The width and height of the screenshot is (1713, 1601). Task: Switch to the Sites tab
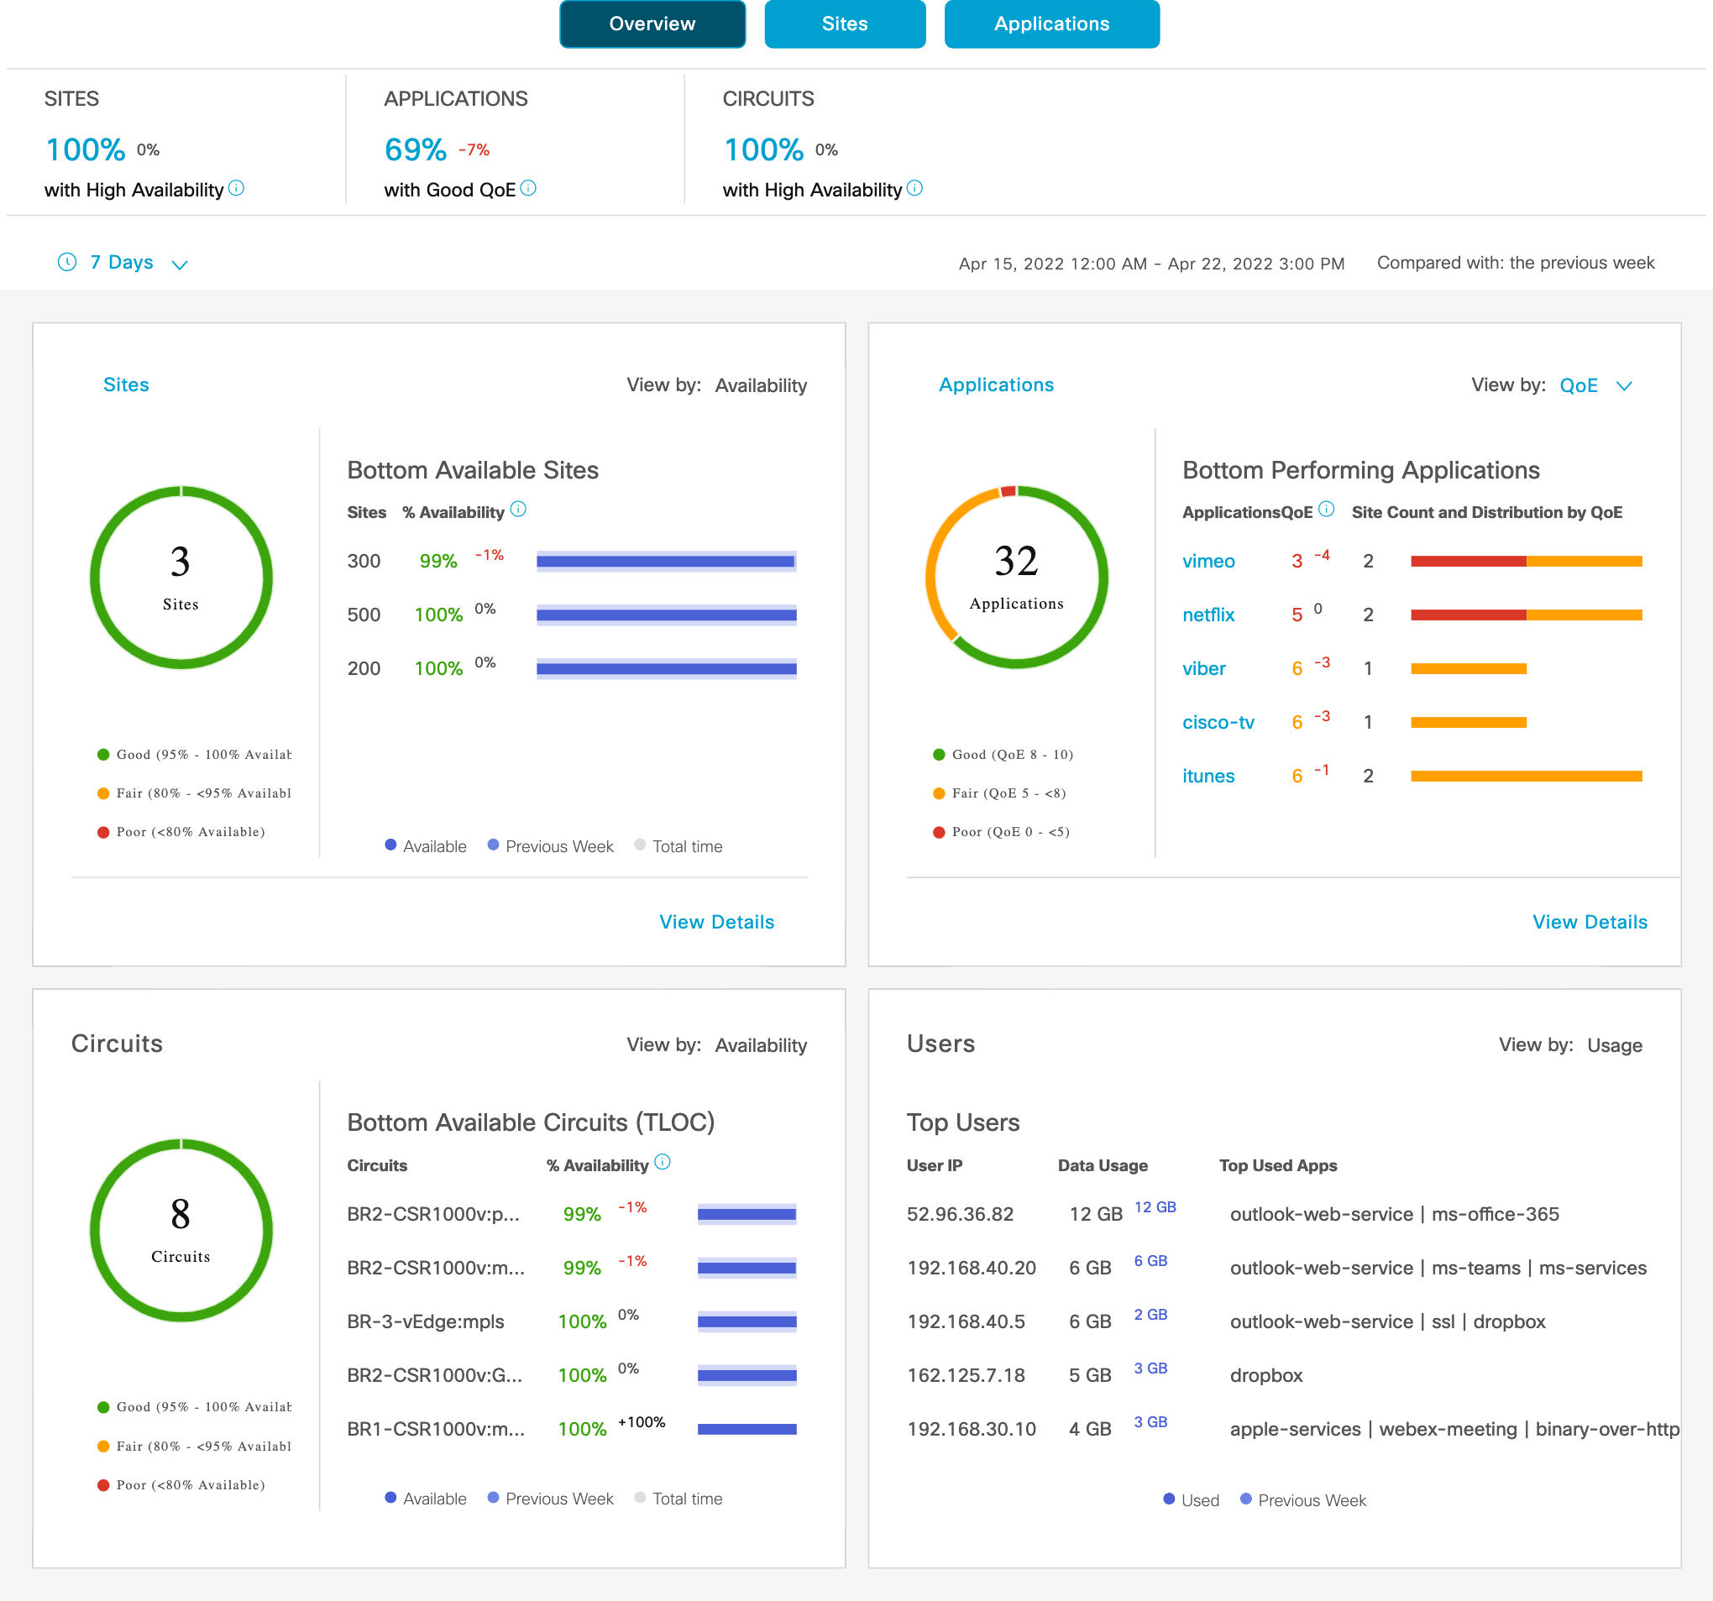click(845, 24)
